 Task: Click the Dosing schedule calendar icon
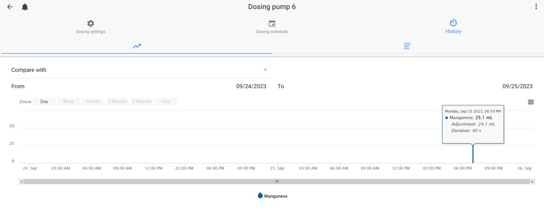point(272,23)
